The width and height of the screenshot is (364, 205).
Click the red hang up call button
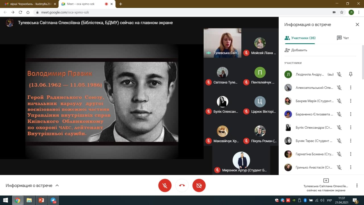coord(182,185)
